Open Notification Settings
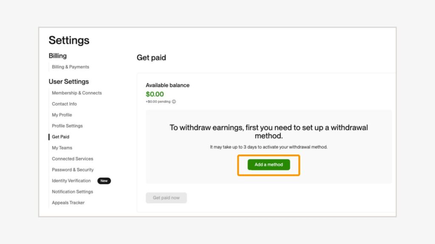The height and width of the screenshot is (244, 435). (72, 192)
